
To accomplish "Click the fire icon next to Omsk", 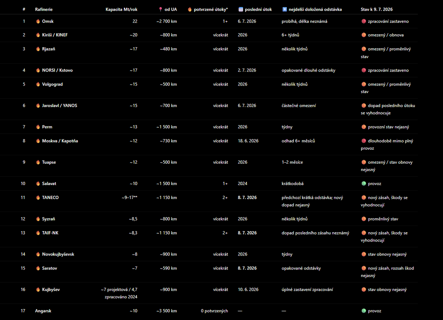I will click(38, 21).
